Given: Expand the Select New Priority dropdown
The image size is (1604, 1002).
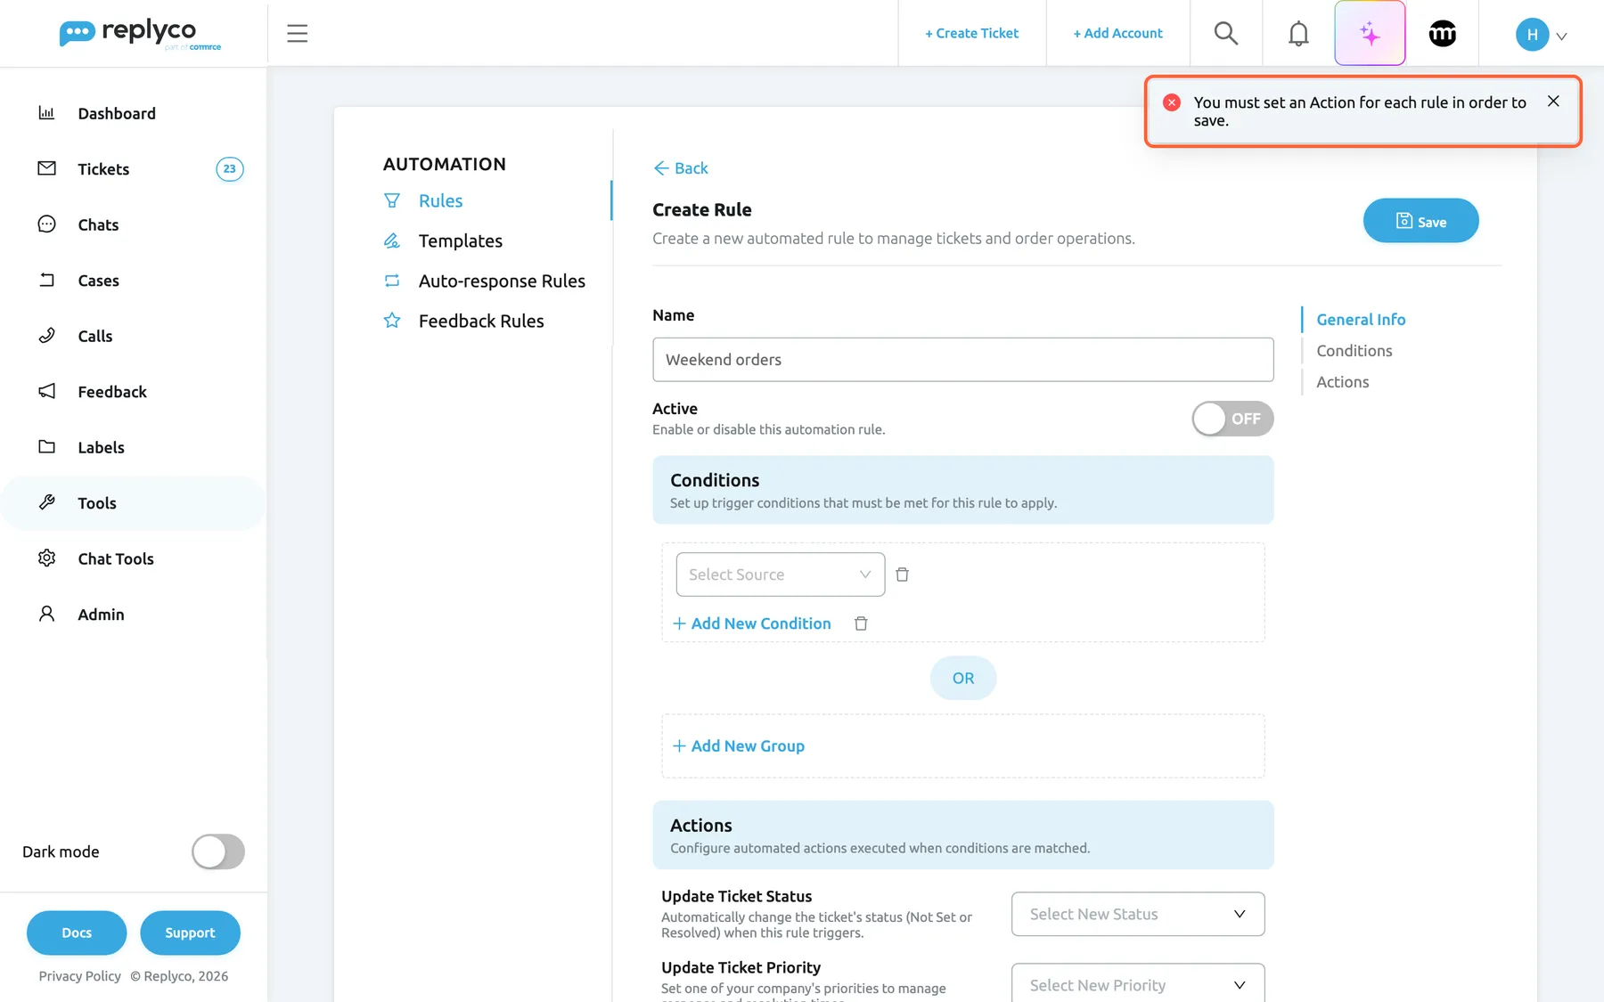Looking at the screenshot, I should pos(1138,983).
